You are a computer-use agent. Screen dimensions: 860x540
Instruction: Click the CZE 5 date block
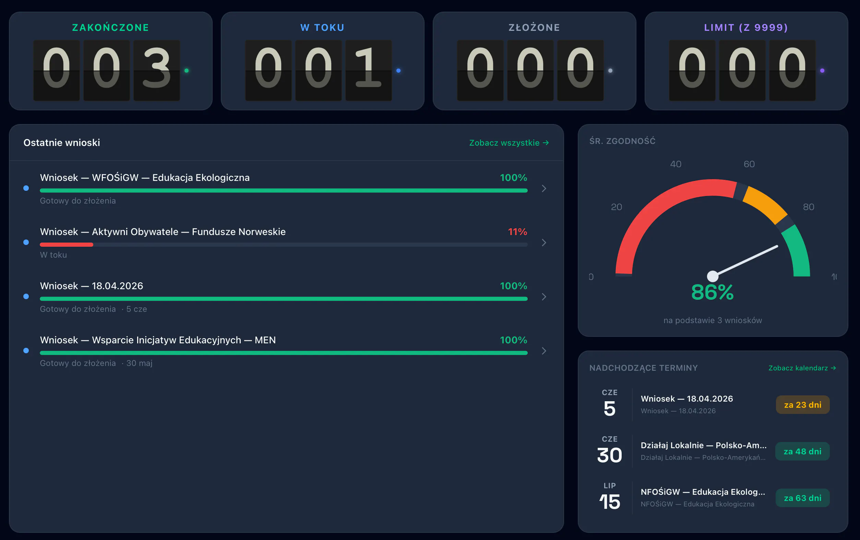610,403
